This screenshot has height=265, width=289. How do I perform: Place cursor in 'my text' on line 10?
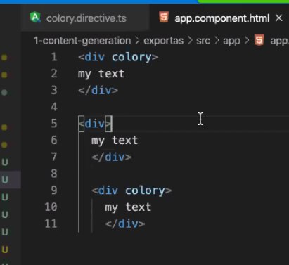(128, 207)
